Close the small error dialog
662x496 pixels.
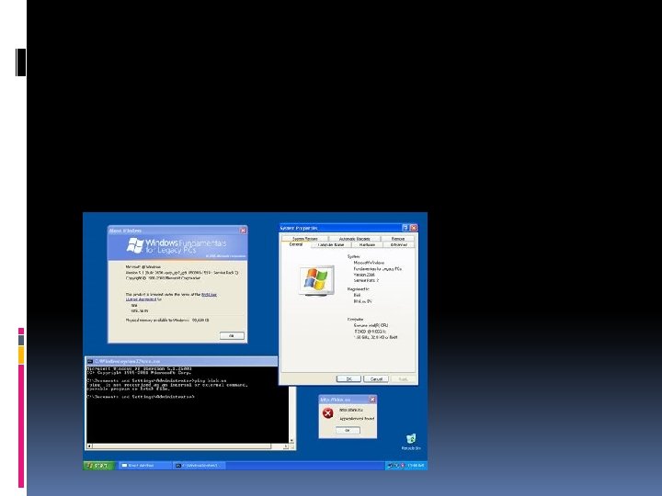point(372,400)
